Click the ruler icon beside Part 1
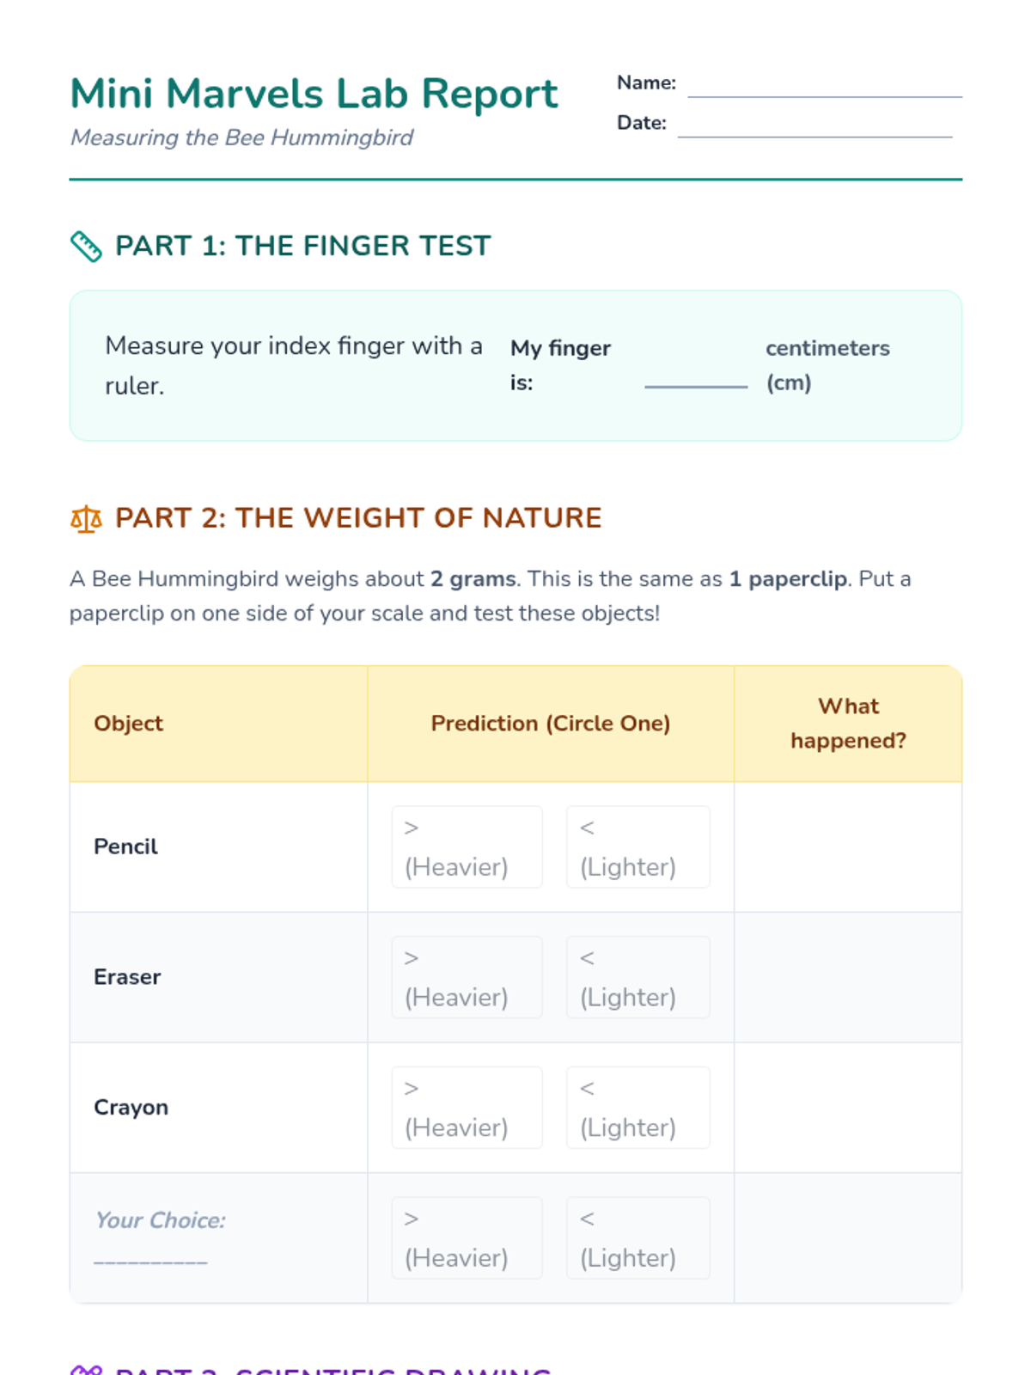The image size is (1031, 1375). pos(86,247)
